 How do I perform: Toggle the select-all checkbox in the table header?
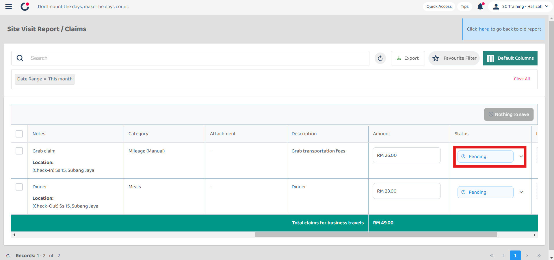[19, 134]
